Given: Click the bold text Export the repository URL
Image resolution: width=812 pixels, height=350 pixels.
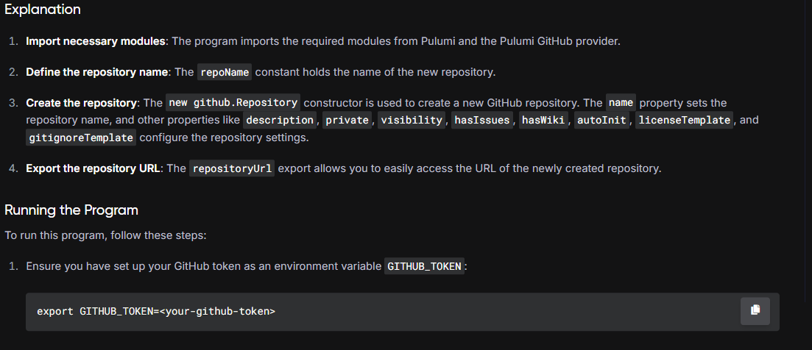Looking at the screenshot, I should click(x=93, y=168).
